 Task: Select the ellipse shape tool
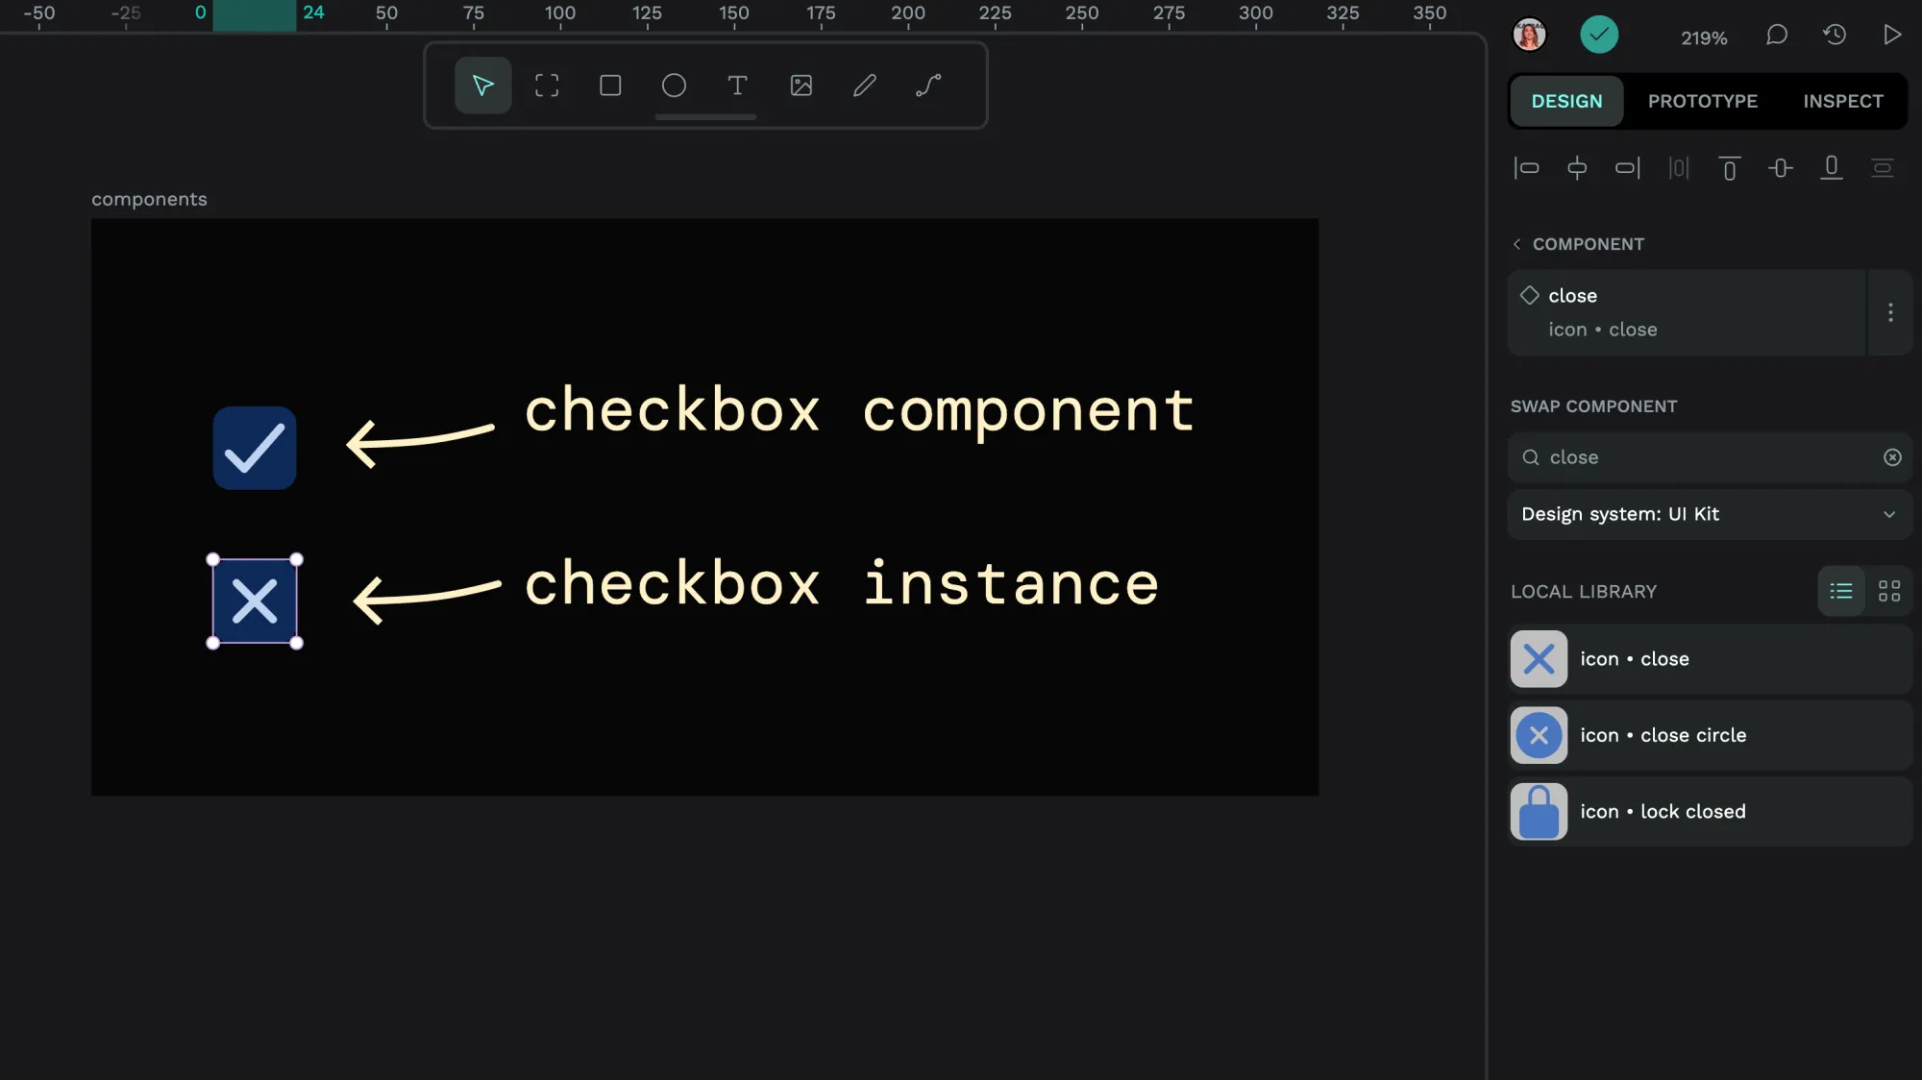pyautogui.click(x=674, y=85)
